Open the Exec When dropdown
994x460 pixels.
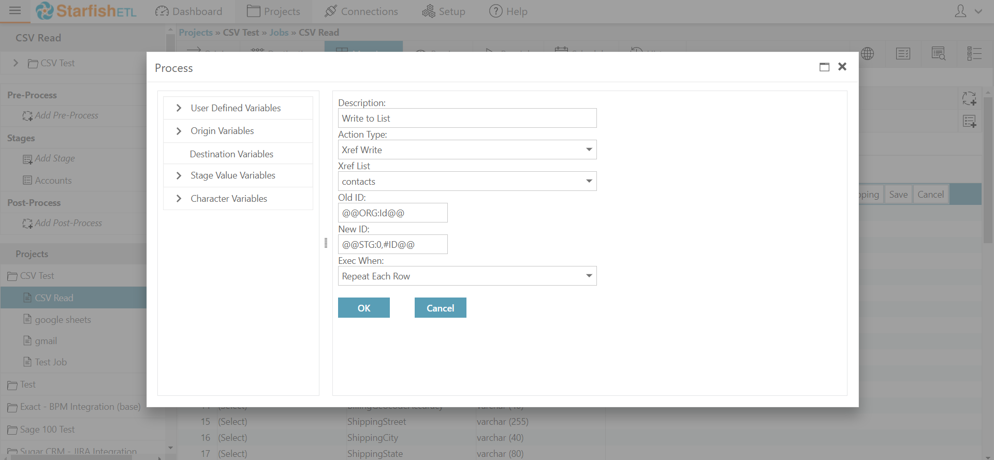(x=467, y=276)
